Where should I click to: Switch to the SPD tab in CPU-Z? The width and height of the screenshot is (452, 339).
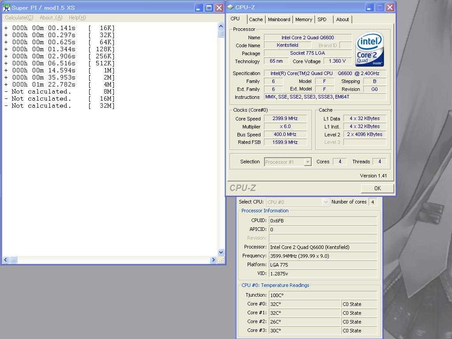coord(322,19)
